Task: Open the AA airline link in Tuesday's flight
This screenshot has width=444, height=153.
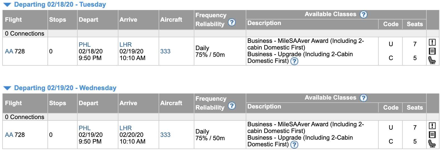Action: coord(9,51)
